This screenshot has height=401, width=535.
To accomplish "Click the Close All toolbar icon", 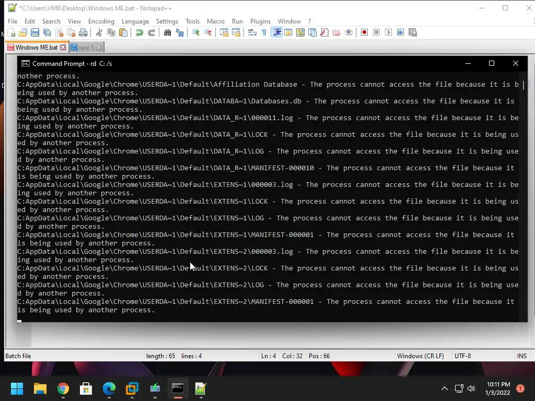I will point(71,33).
